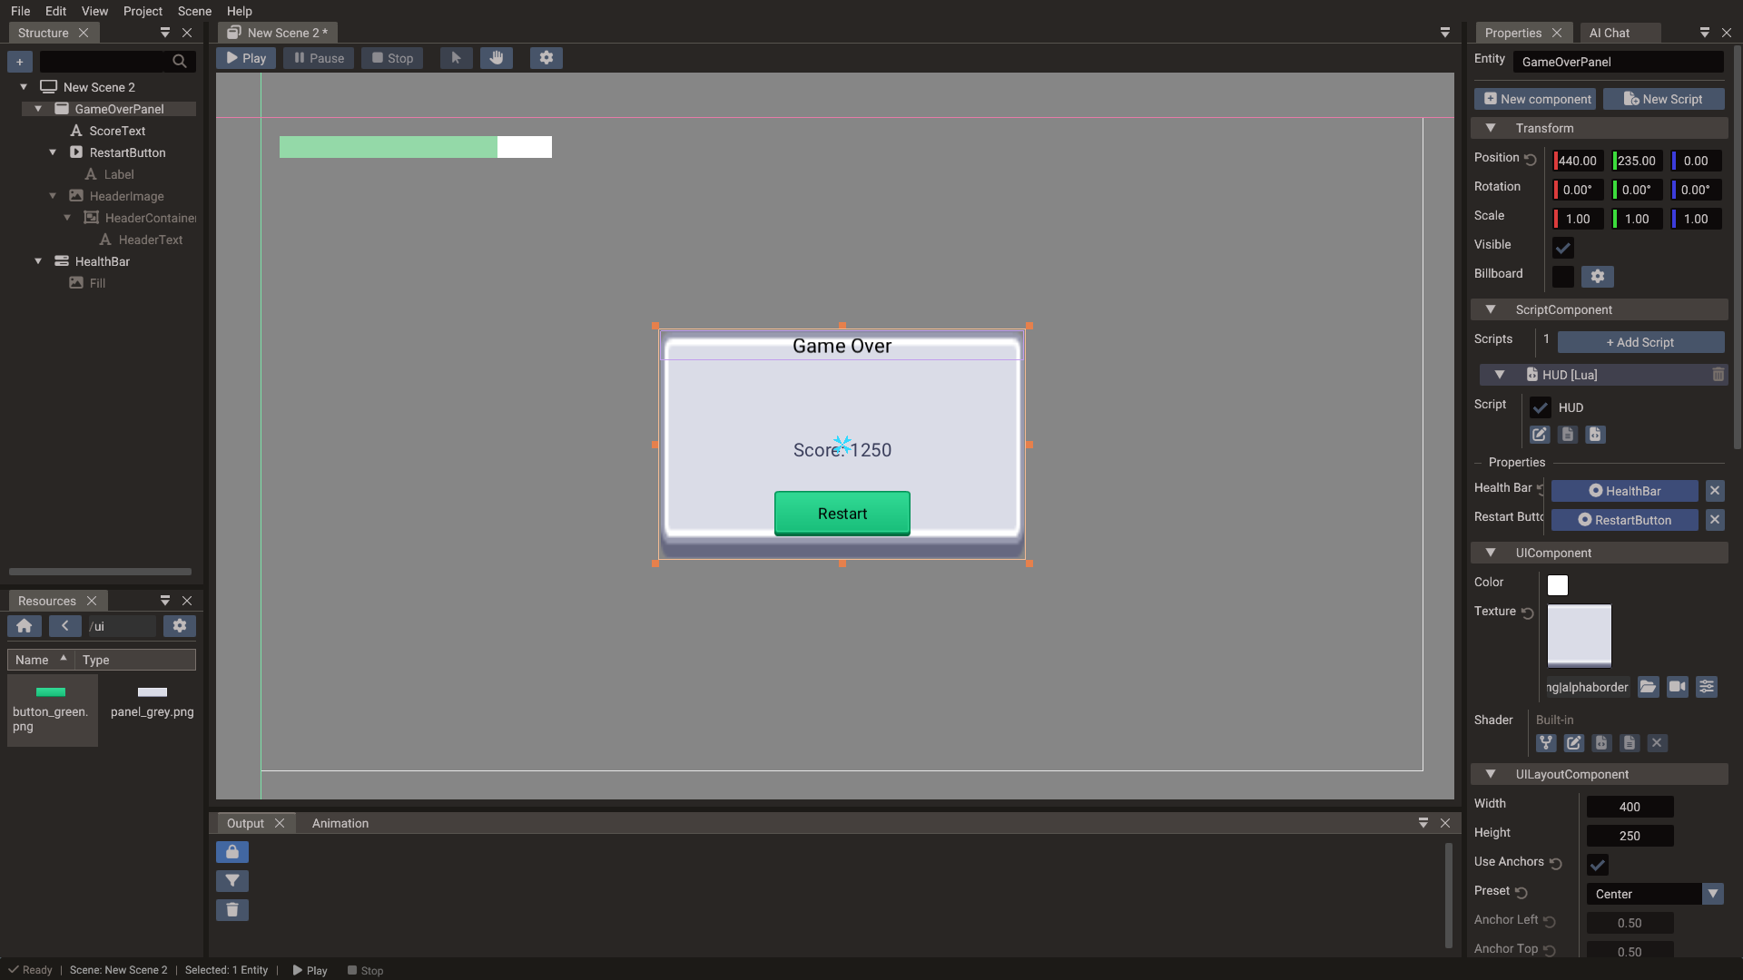Open the Project menu
Viewport: 1743px width, 980px height.
(143, 11)
